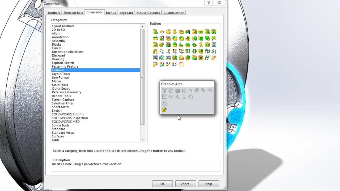Viewport: 340px width, 191px height.
Task: Select the Instant3D grid icon
Action: pos(181,64)
